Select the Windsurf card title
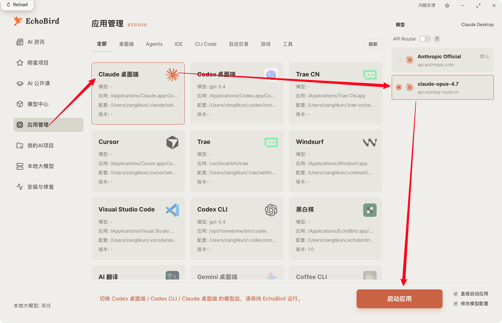Screen dimensions: 502x323 [x=310, y=142]
